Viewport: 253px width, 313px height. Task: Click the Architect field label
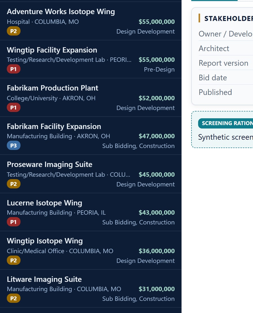pyautogui.click(x=214, y=48)
